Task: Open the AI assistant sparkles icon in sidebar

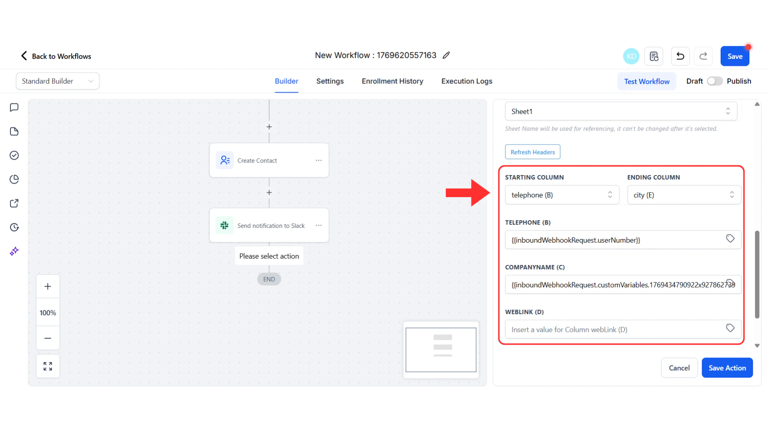Action: coord(14,251)
